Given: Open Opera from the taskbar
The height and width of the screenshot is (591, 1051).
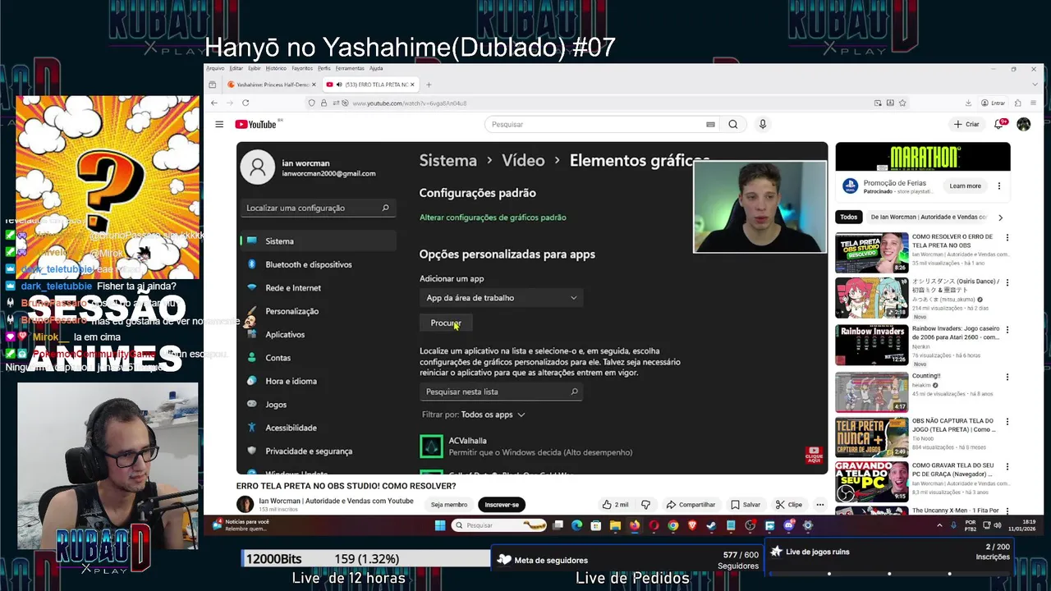Looking at the screenshot, I should pos(654,525).
